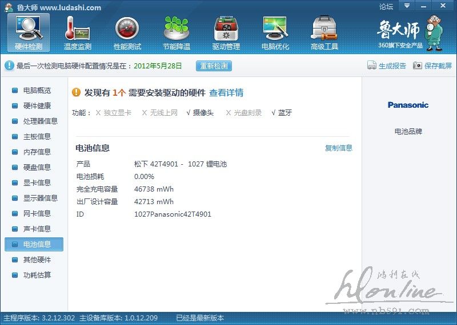Click the 蓝牙 feature label
The image size is (457, 325).
(285, 112)
